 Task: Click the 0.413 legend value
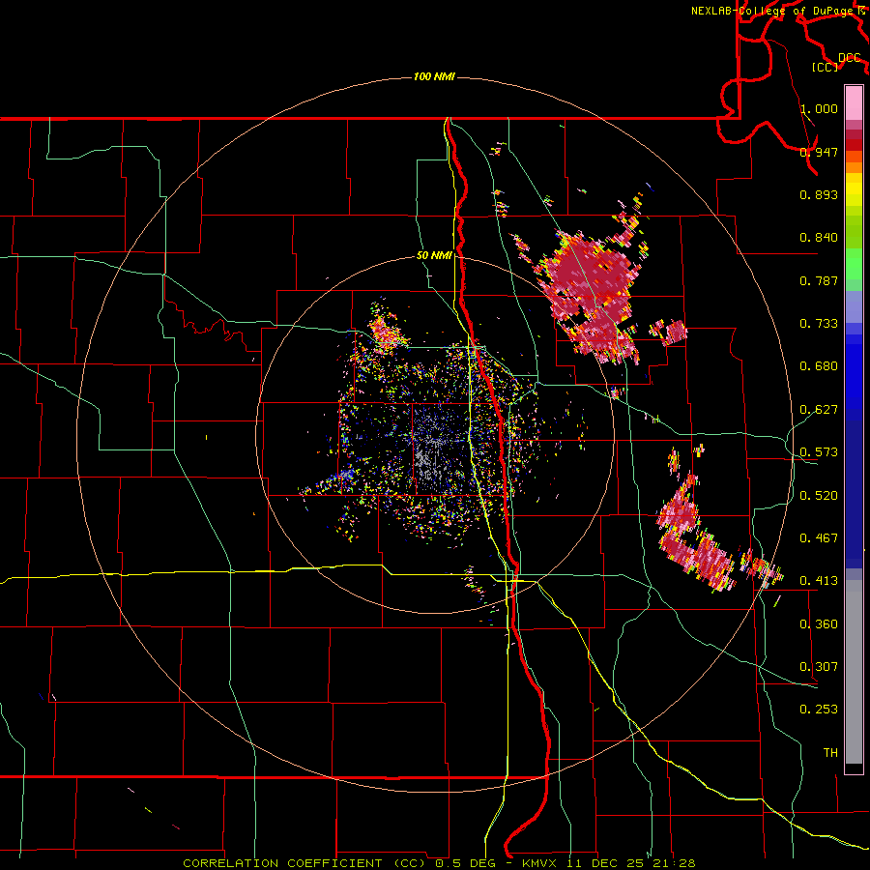(819, 581)
